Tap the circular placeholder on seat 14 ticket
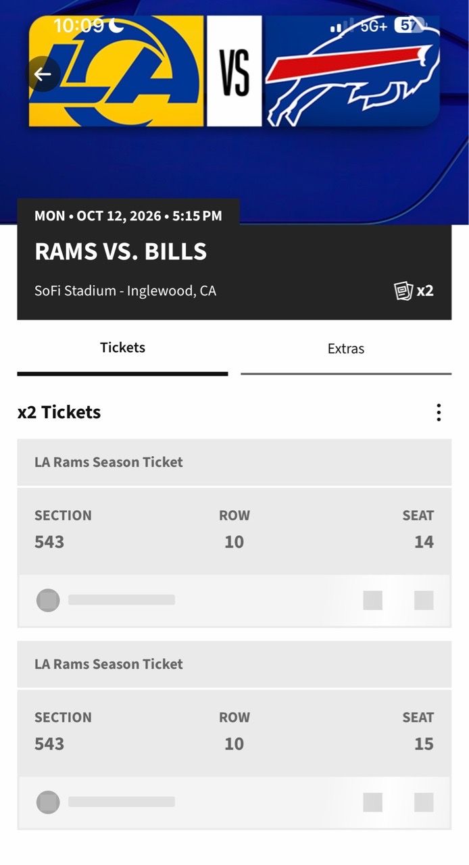This screenshot has width=469, height=865. pyautogui.click(x=48, y=600)
